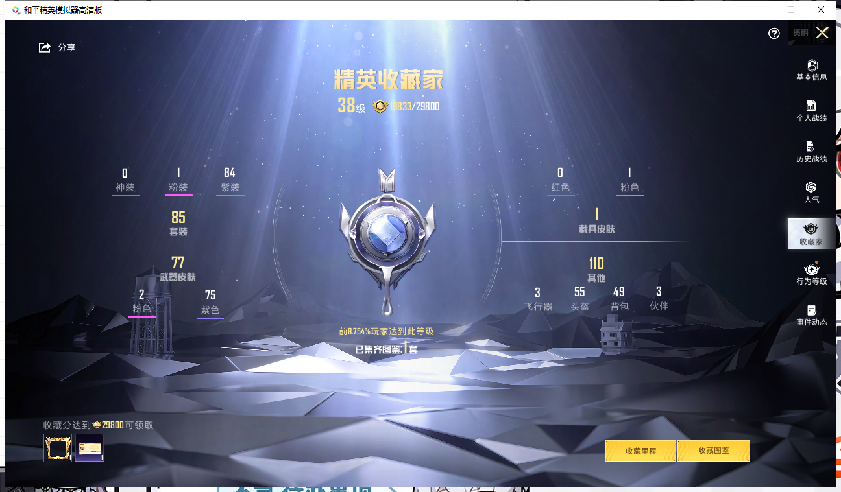The image size is (841, 492).
Task: Click the golden avatar frame reward thumbnail
Action: pos(58,448)
